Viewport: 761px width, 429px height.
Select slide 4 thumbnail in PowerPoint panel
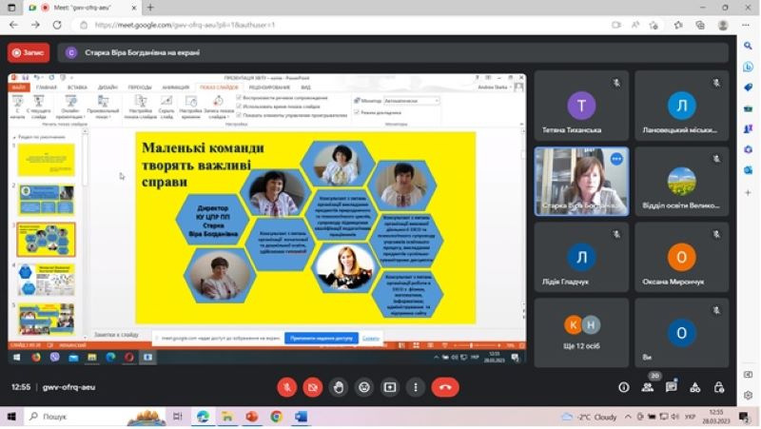(47, 280)
